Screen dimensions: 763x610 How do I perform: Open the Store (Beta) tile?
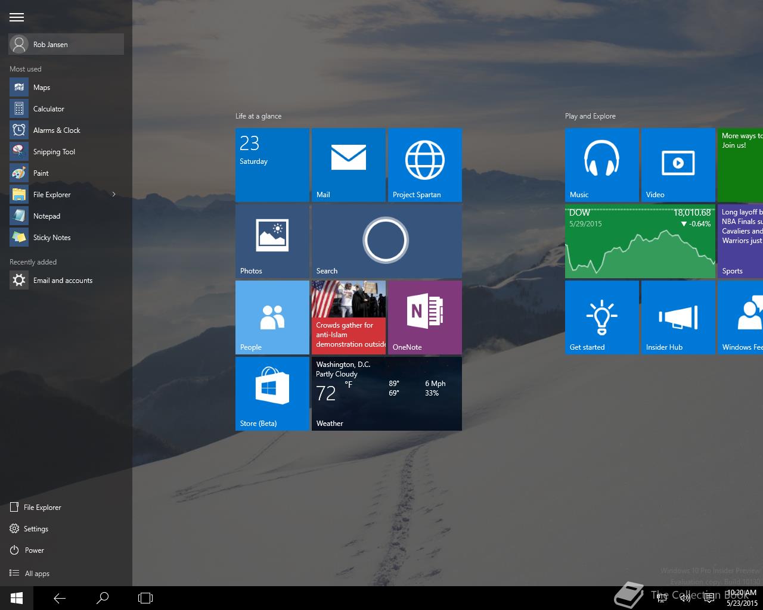(272, 394)
